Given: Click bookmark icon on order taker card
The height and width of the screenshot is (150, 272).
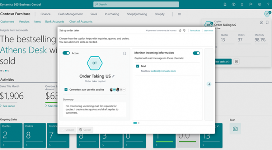Looking at the screenshot, I should (x=125, y=53).
